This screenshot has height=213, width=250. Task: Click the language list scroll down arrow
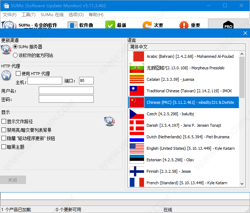click(242, 184)
